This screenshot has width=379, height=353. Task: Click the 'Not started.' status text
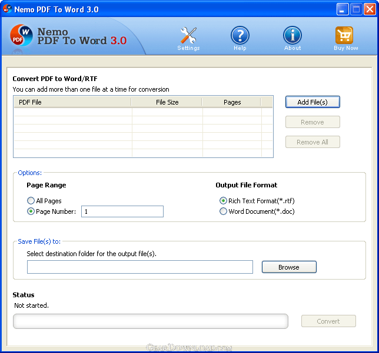pos(31,305)
